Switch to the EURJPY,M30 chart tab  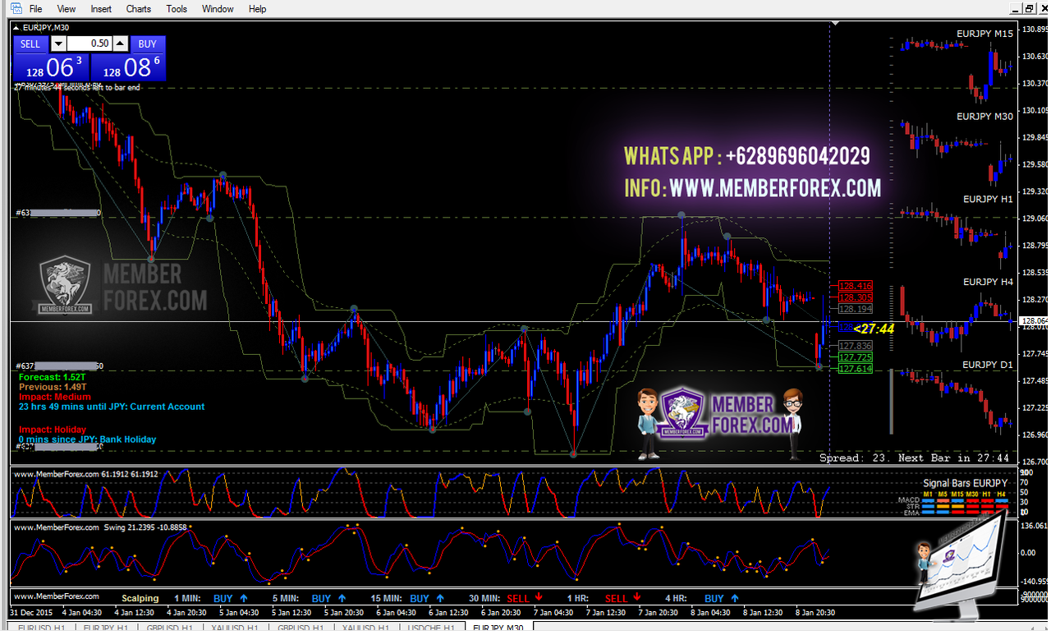point(498,628)
